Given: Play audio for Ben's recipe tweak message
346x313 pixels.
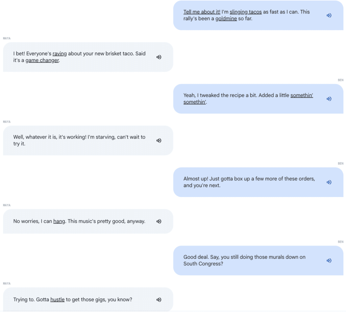Looking at the screenshot, I should click(x=329, y=99).
